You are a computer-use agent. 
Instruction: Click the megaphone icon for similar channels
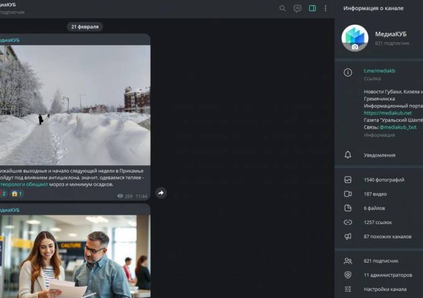348,237
